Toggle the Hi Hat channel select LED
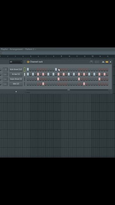 click(x=25, y=74)
